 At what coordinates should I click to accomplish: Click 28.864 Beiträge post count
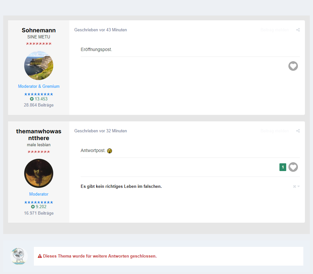(x=39, y=105)
